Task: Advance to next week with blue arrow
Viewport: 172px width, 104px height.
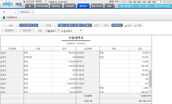Action: click(x=36, y=25)
